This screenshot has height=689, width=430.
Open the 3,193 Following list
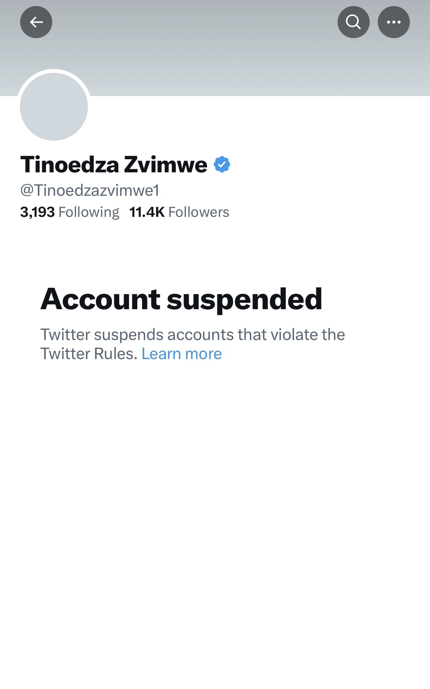[x=70, y=212]
